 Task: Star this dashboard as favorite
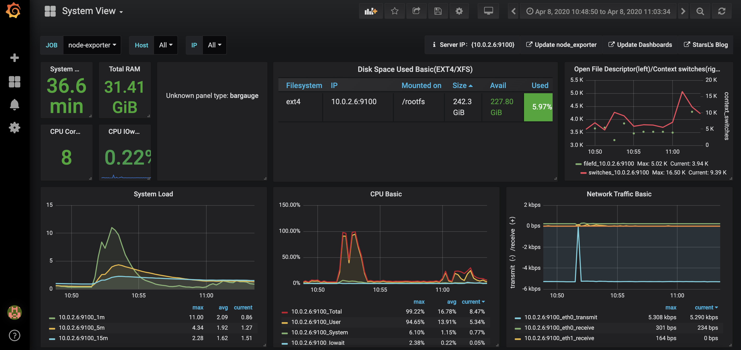[x=395, y=11]
